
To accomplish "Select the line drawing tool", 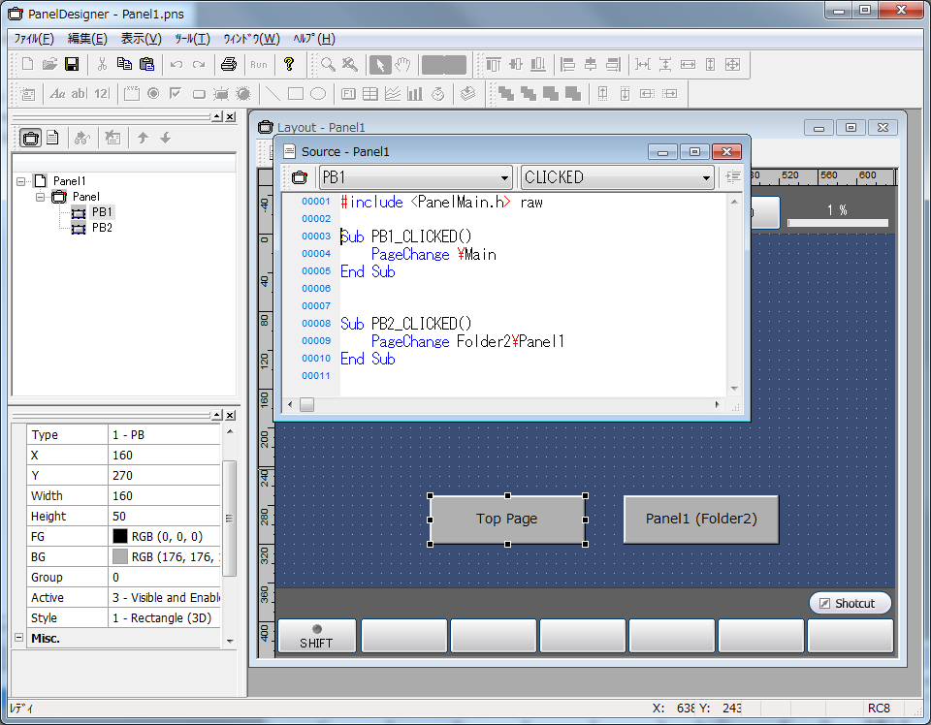I will 273,94.
